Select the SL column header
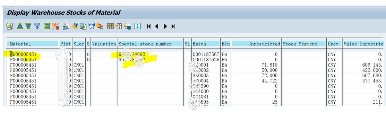This screenshot has height=119, width=386. [x=187, y=44]
